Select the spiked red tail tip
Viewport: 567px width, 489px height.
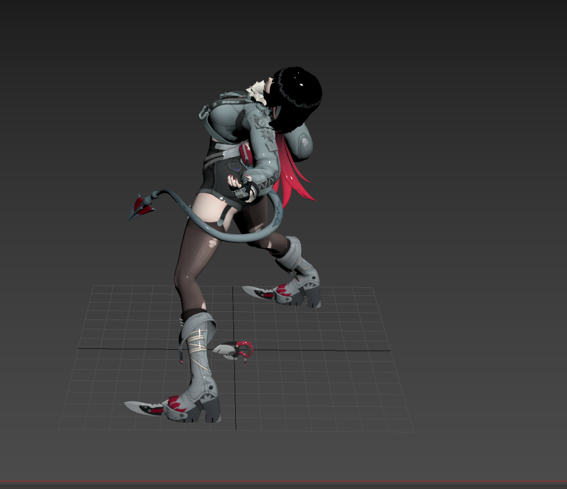[142, 208]
